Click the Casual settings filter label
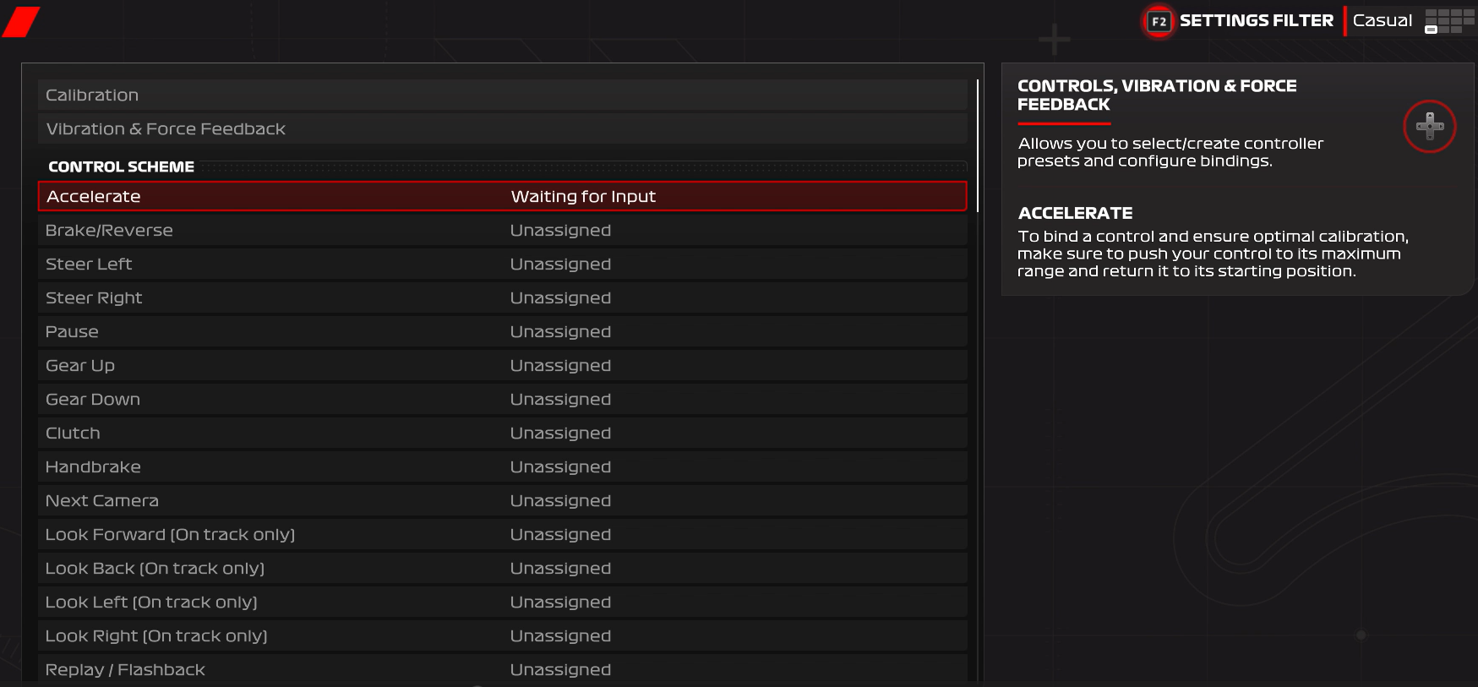This screenshot has width=1478, height=687. point(1382,21)
